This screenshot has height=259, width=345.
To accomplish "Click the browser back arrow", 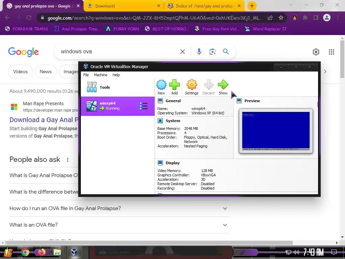I will 7,18.
